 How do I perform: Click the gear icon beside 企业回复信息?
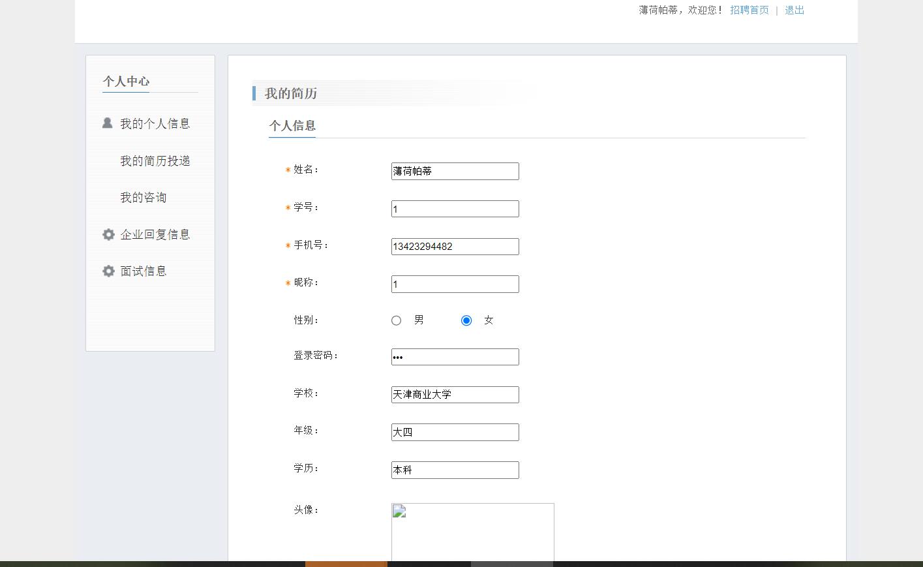click(108, 234)
